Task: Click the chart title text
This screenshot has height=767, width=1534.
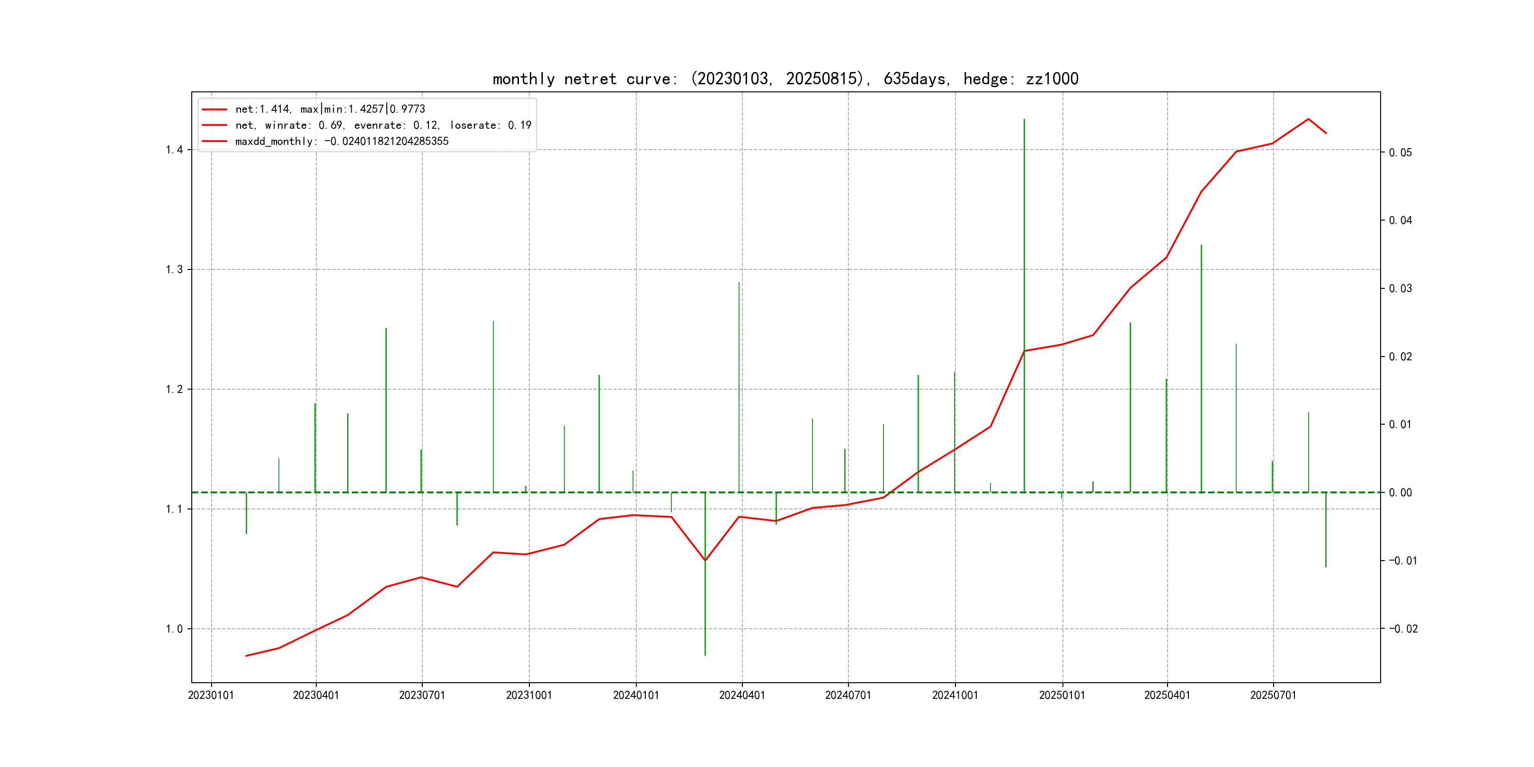Action: click(x=785, y=79)
